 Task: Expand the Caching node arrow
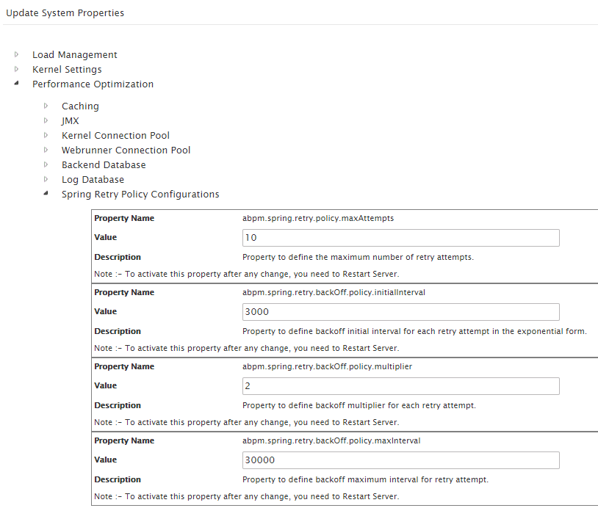click(x=46, y=106)
